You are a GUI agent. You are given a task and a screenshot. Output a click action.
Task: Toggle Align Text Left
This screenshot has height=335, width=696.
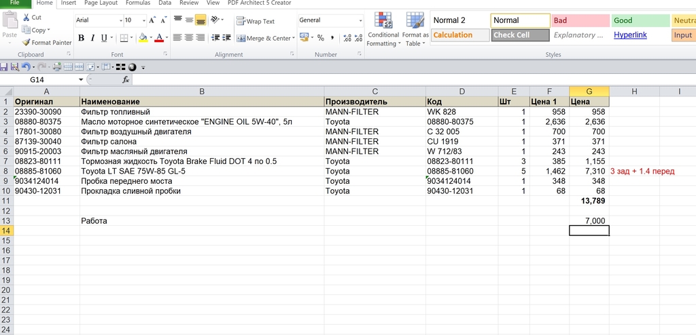[177, 38]
